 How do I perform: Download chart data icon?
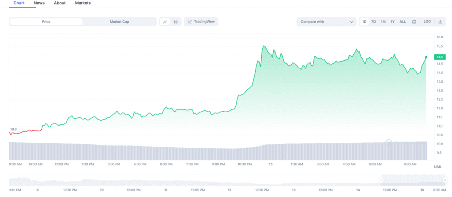[x=440, y=22]
